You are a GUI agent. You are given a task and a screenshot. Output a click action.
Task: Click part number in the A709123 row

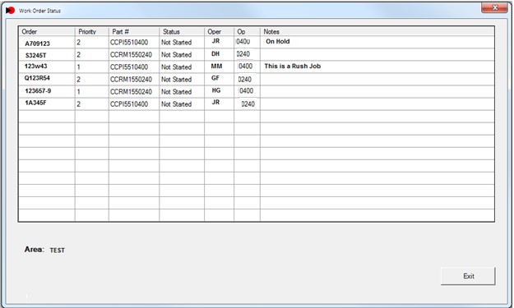(x=129, y=43)
